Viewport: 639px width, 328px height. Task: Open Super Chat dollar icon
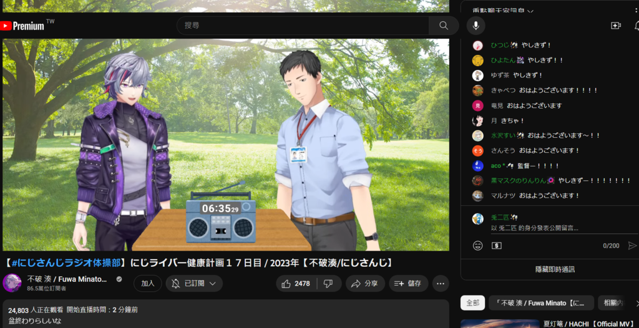pos(497,246)
